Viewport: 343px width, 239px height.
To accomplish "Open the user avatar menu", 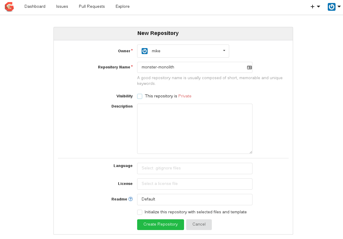I will [x=332, y=7].
